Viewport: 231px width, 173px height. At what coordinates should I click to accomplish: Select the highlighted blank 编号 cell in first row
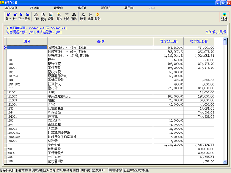[x=27, y=48]
